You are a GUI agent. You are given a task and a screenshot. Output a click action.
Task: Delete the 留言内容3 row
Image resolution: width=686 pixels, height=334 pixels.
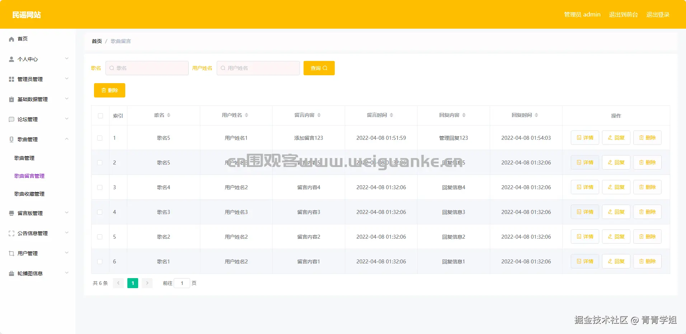647,212
